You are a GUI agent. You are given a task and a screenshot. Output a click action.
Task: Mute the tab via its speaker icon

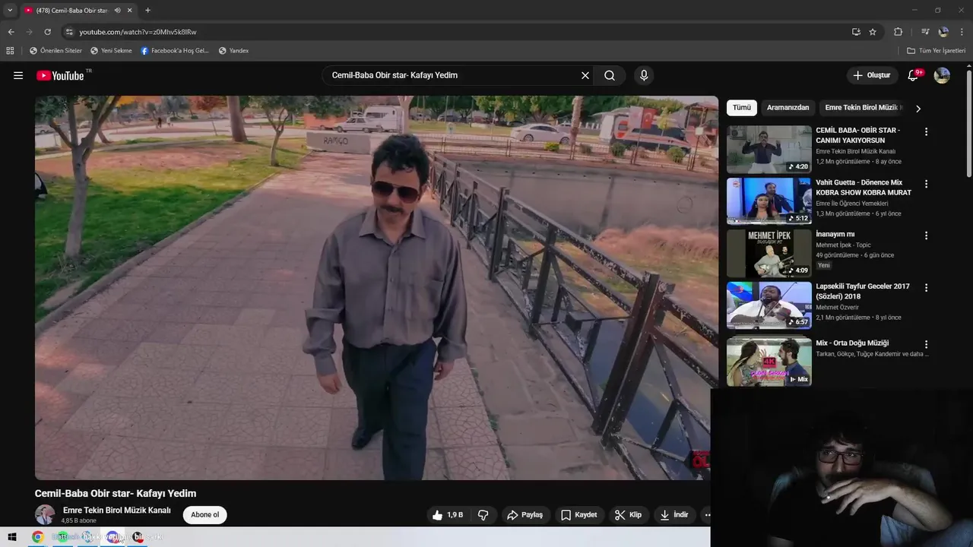(118, 11)
